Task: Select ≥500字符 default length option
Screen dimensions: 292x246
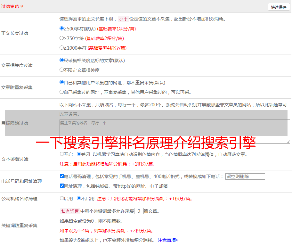Action: tap(62, 29)
